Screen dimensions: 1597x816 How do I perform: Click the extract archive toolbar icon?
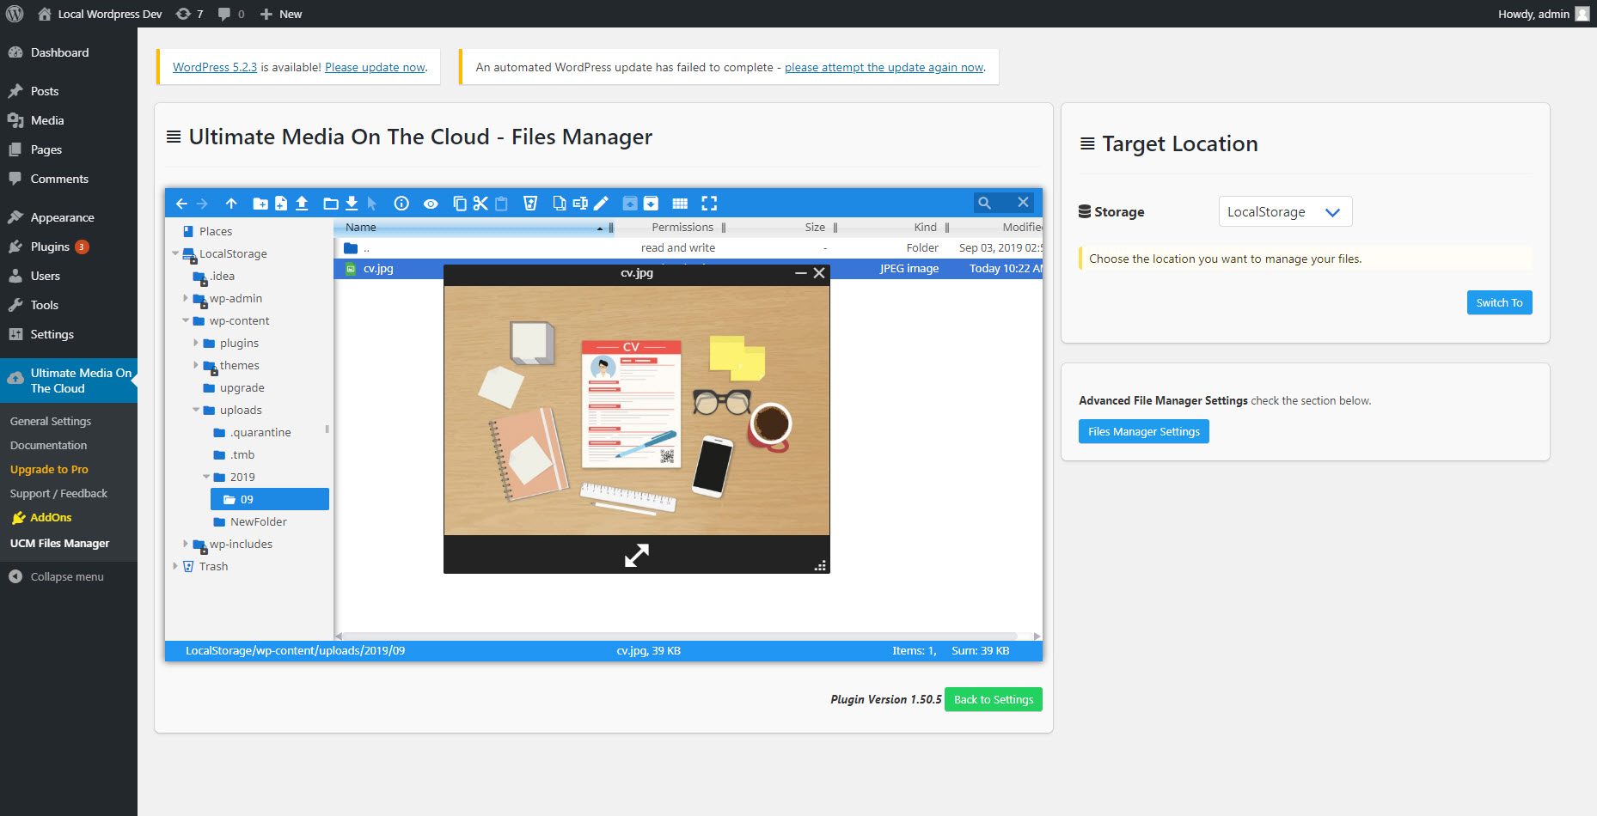[630, 204]
